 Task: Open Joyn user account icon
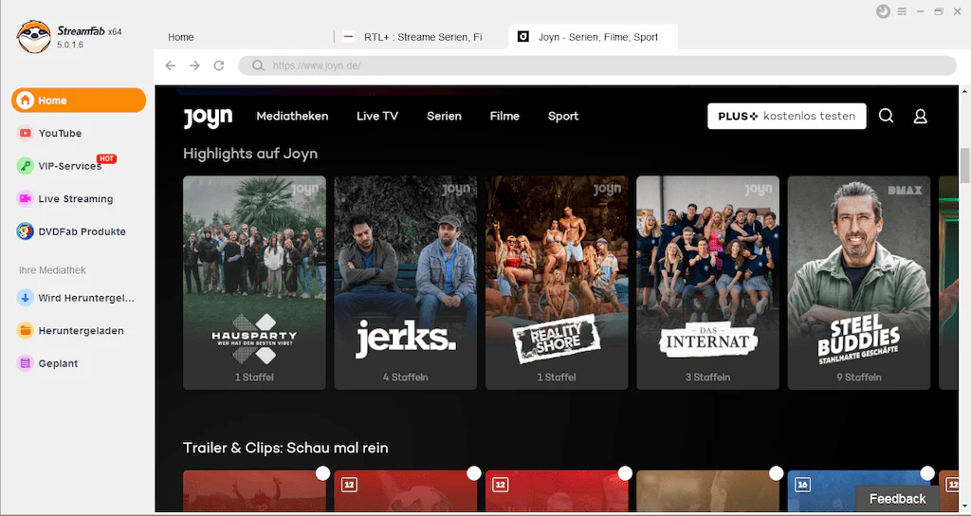coord(920,116)
